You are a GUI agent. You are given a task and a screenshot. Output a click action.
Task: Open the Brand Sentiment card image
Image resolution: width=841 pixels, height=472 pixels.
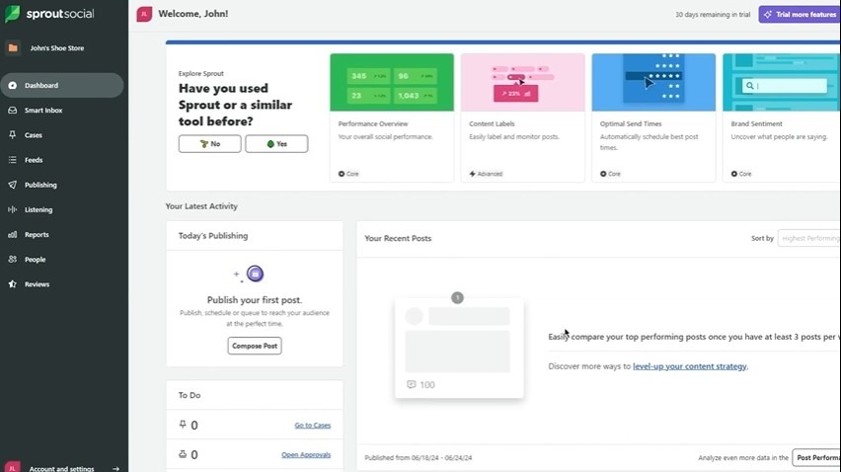tap(782, 83)
